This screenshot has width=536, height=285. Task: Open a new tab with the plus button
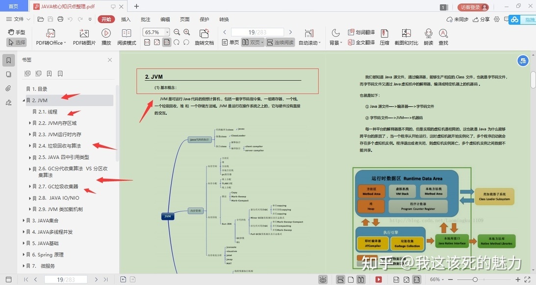click(x=136, y=6)
